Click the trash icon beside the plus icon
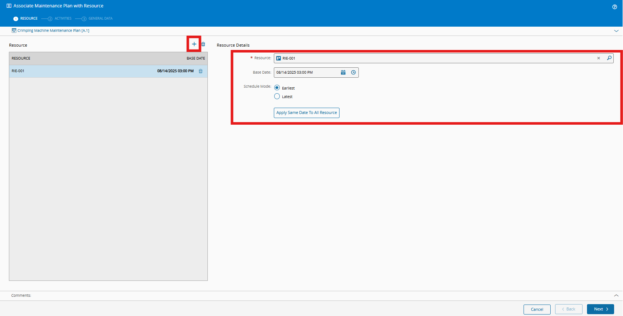This screenshot has width=623, height=316. click(203, 44)
